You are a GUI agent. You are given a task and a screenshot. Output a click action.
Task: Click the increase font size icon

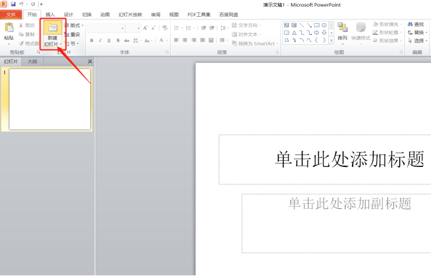pyautogui.click(x=145, y=28)
